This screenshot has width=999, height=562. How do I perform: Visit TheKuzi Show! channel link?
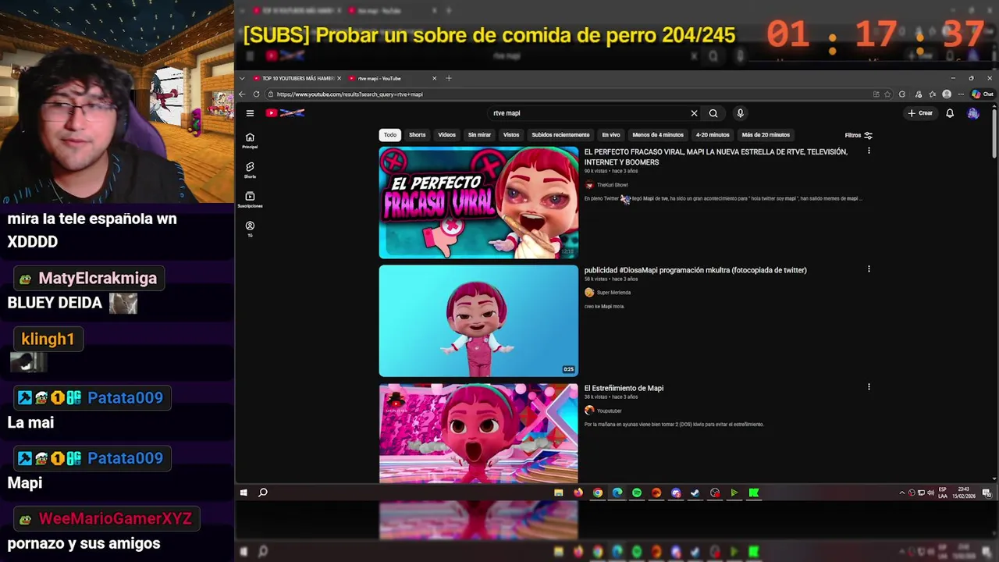click(x=612, y=185)
